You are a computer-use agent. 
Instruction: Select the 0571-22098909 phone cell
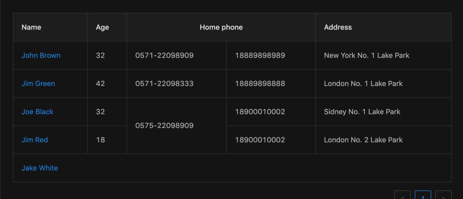177,56
